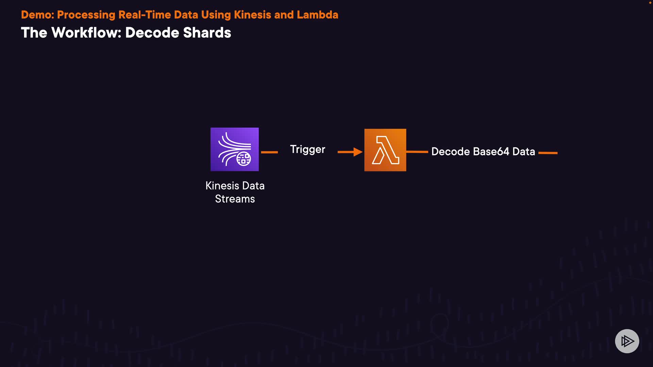Screen dimensions: 653x367
Task: Click the word Streams under the Kinesis icon
Action: (235, 199)
